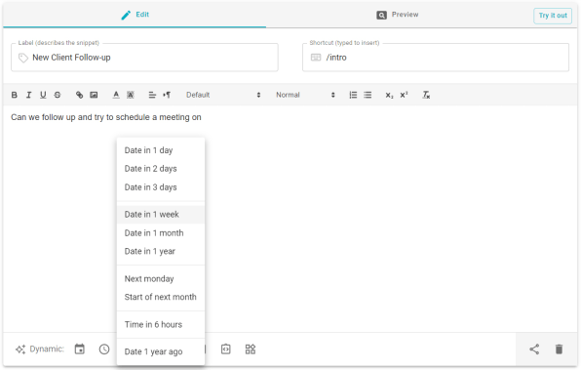Click the Label input field
581x370 pixels.
[144, 58]
